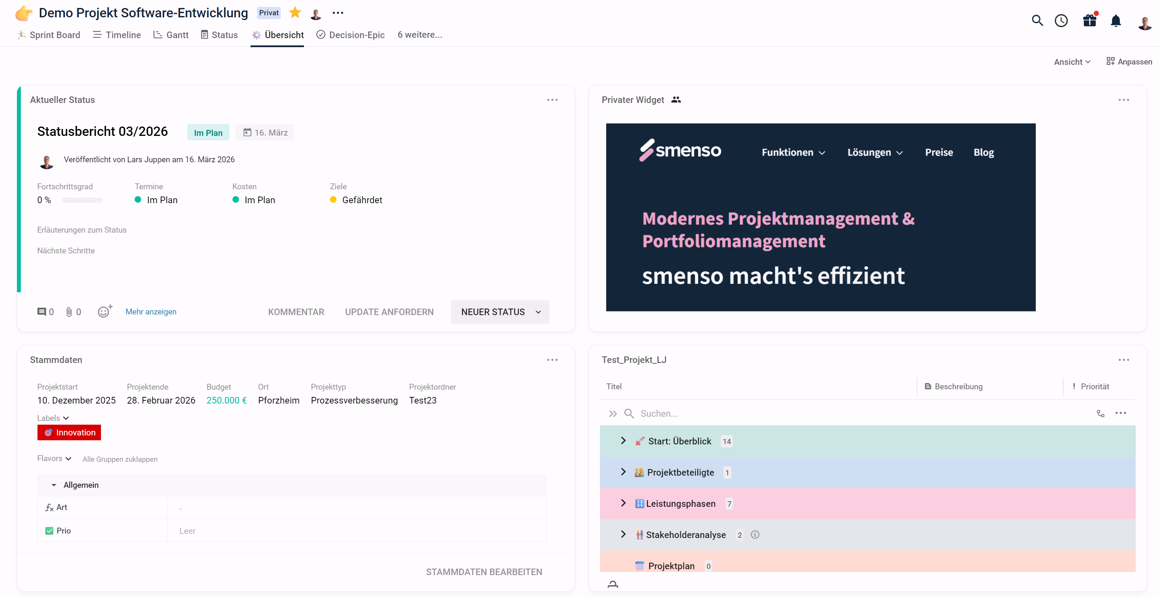
Task: Click STAMMDATEN BEARBEITEN
Action: point(484,572)
